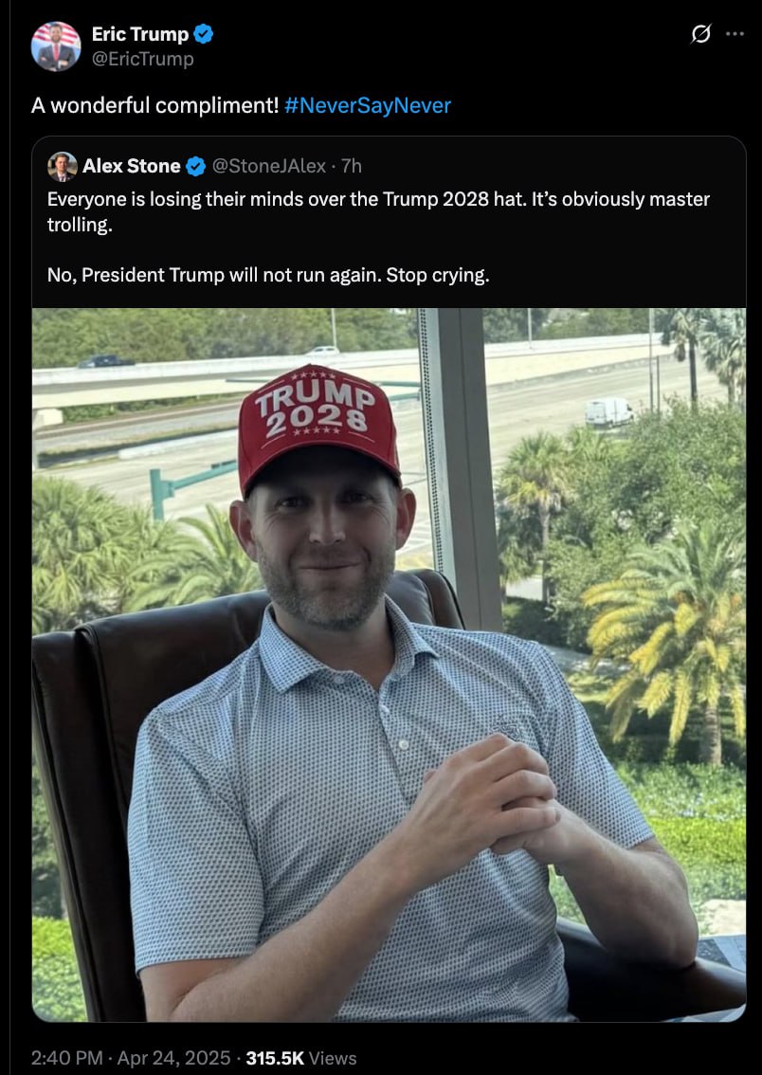
Task: Click Alex Stone's small profile avatar
Action: (63, 166)
